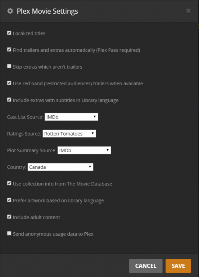Toggle Use red band trailers checkbox

[x=9, y=83]
